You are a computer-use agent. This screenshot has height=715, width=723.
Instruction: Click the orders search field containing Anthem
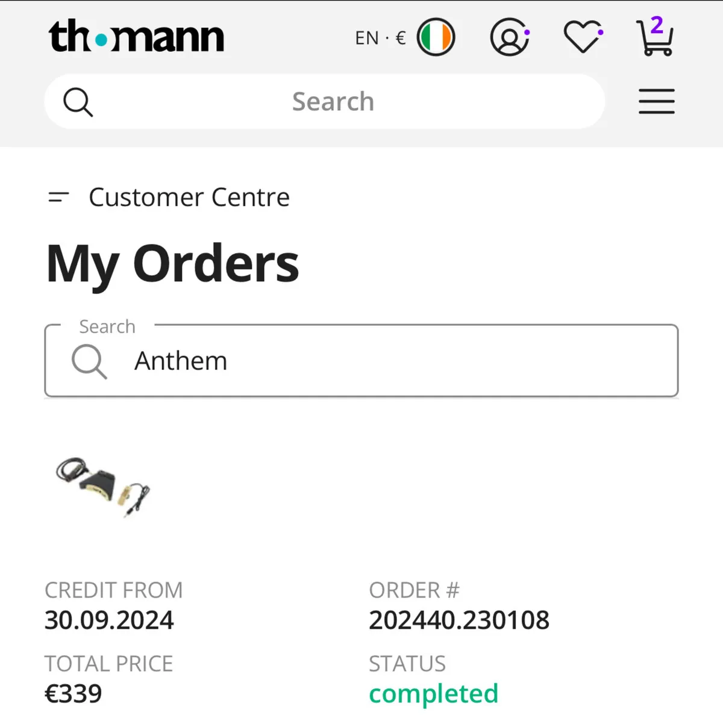click(x=361, y=361)
